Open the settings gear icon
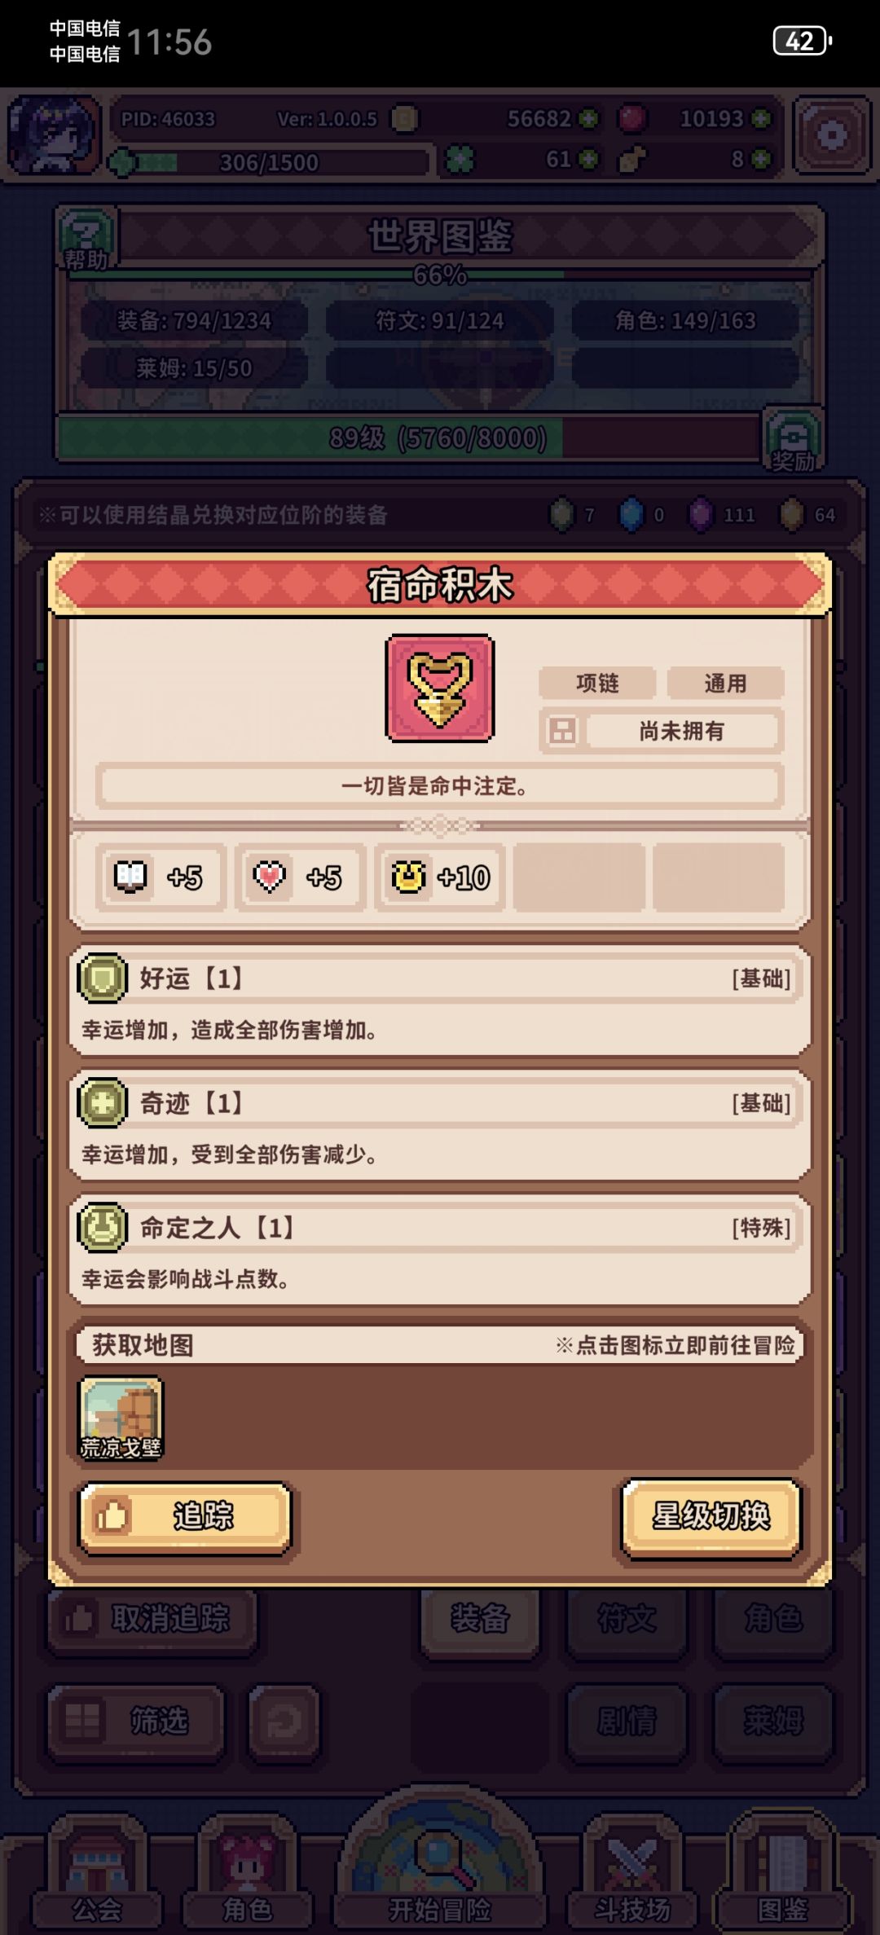 832,135
